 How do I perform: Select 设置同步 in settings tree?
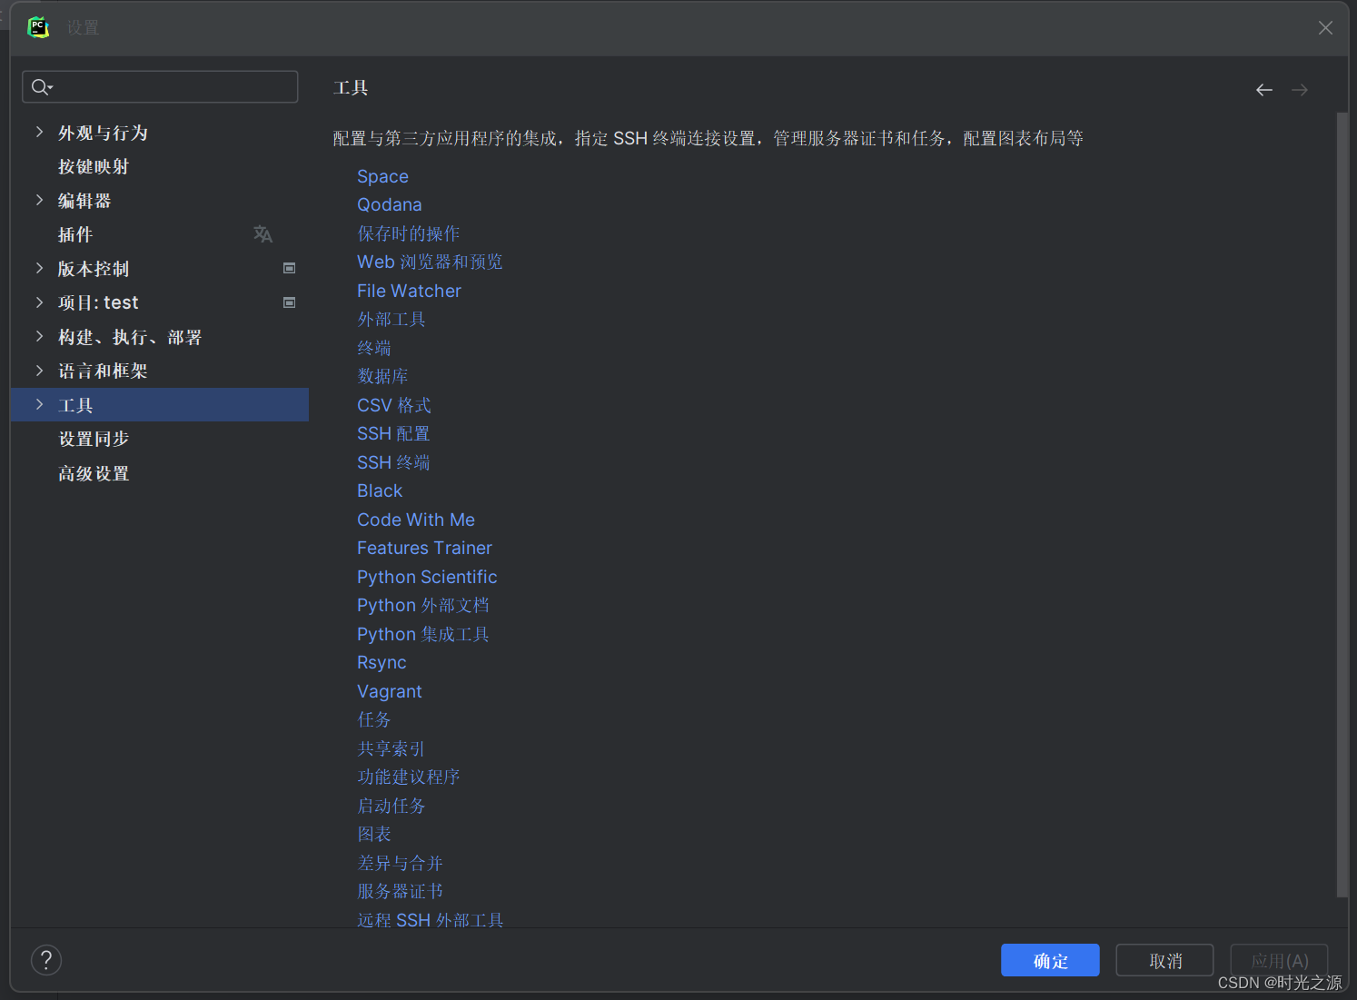click(94, 439)
